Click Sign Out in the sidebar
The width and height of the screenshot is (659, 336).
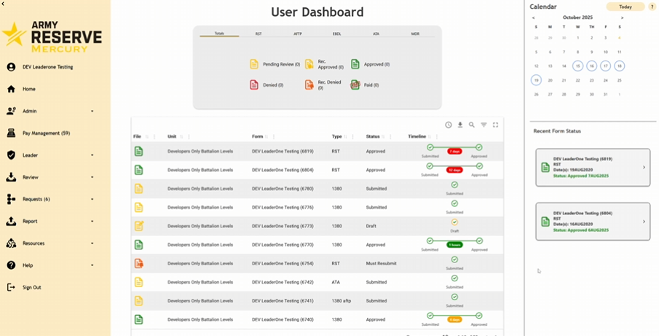click(x=31, y=287)
